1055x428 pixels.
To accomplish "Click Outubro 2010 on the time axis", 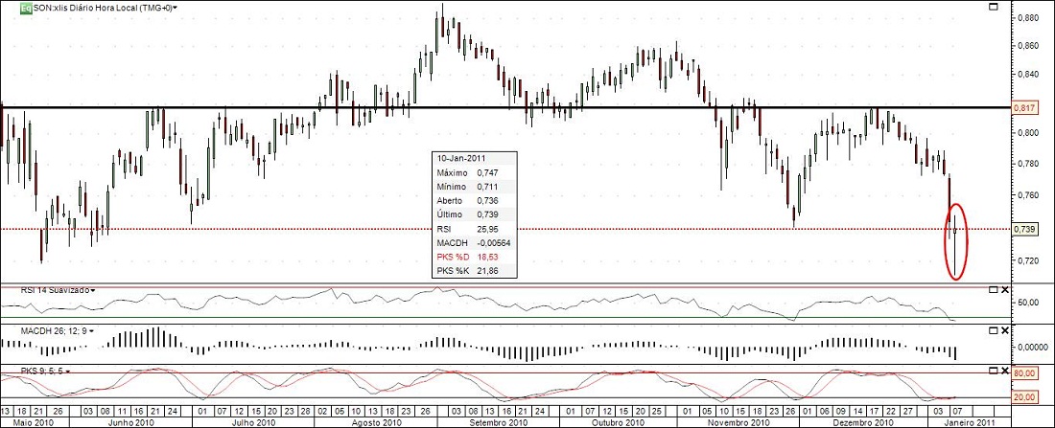I will click(x=619, y=422).
